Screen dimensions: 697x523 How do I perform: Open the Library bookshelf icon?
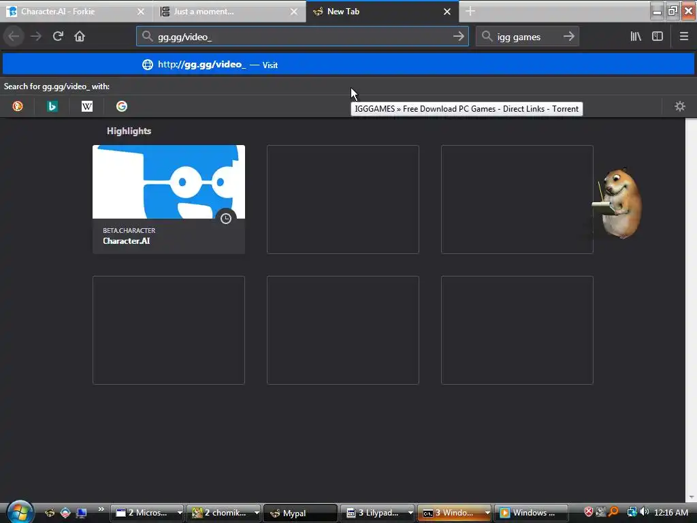[x=636, y=36]
